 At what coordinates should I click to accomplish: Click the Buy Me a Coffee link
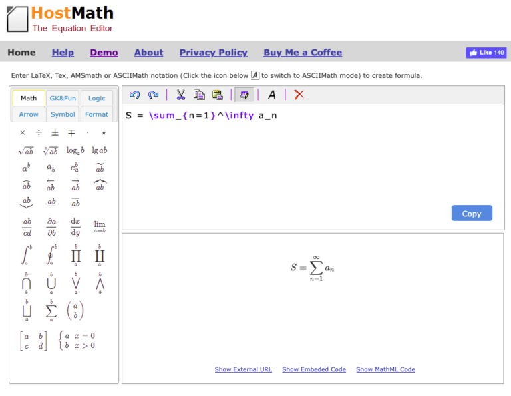pos(303,52)
